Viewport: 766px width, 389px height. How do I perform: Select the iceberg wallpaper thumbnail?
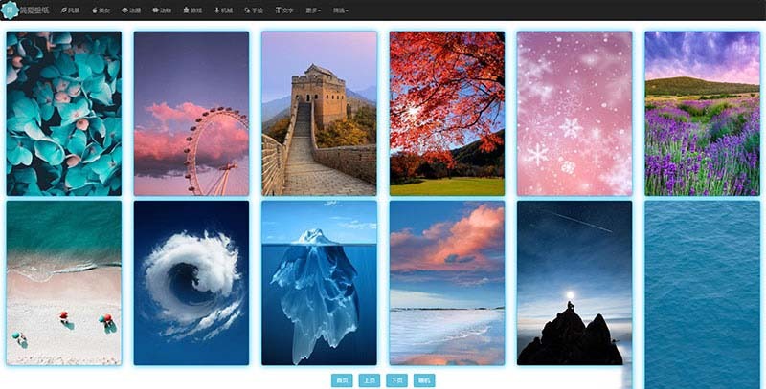click(319, 282)
